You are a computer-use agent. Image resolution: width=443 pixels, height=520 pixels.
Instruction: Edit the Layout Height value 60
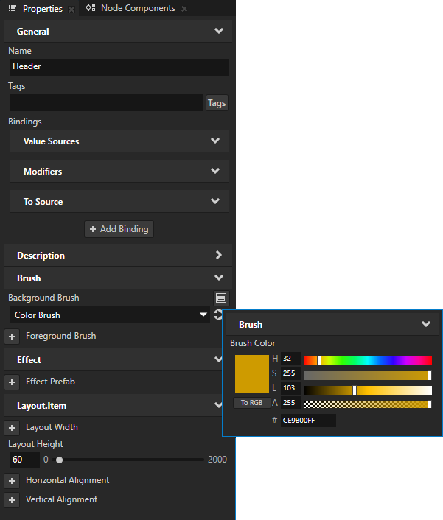(x=24, y=460)
